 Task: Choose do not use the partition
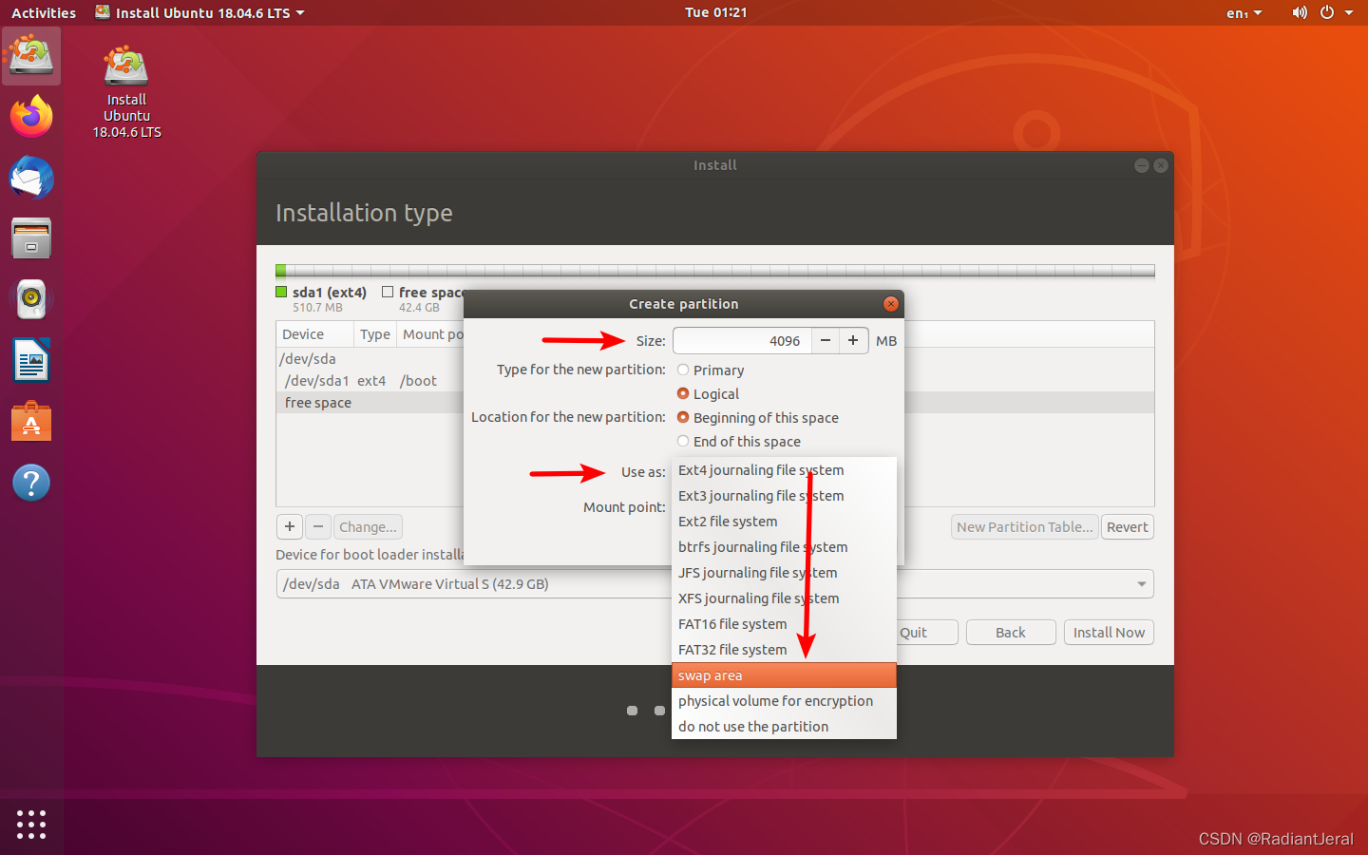click(x=784, y=727)
